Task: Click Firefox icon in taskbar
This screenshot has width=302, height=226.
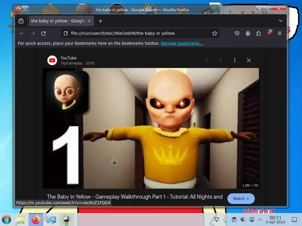Action: click(x=36, y=220)
